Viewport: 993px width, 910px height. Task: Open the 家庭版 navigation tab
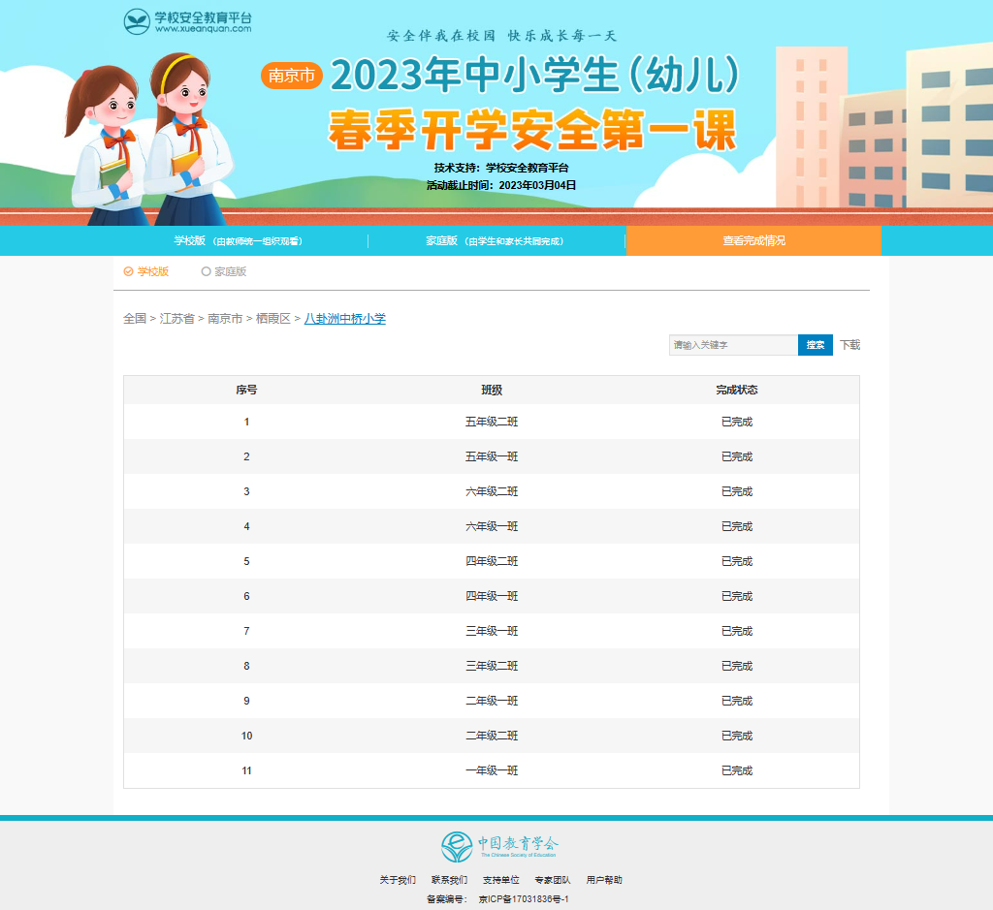[495, 240]
